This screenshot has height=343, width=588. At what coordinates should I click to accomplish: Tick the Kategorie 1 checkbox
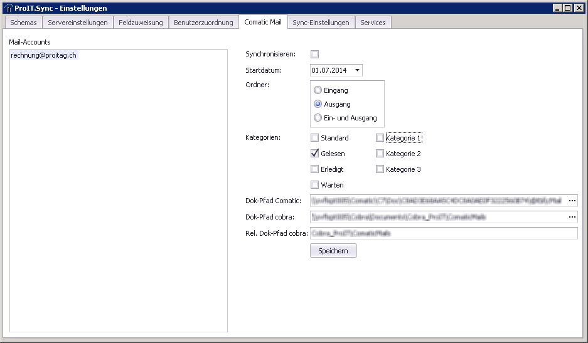[x=380, y=138]
